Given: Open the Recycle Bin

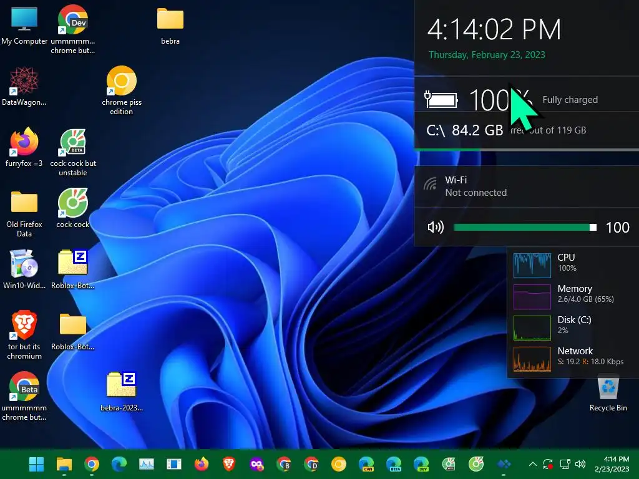Looking at the screenshot, I should [x=608, y=393].
